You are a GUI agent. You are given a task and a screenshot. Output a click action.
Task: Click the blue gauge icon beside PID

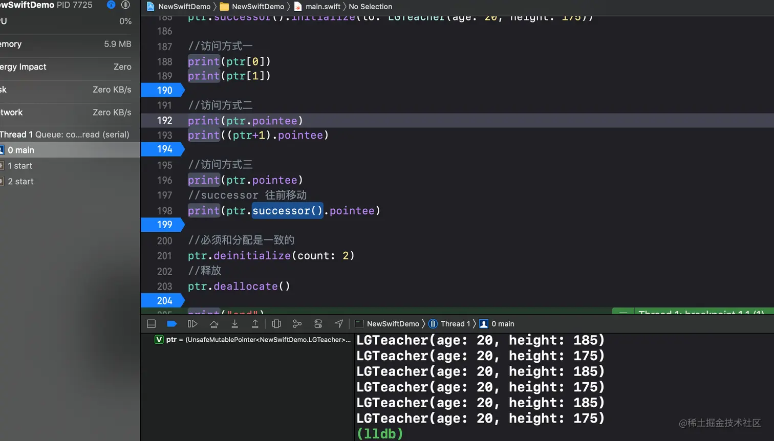click(111, 5)
